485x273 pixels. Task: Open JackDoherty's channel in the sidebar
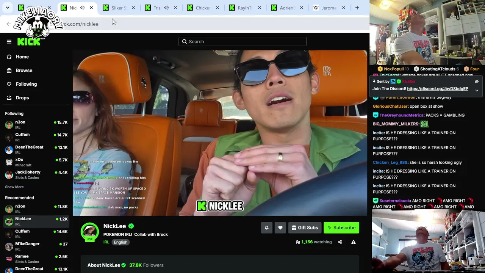coord(36,175)
